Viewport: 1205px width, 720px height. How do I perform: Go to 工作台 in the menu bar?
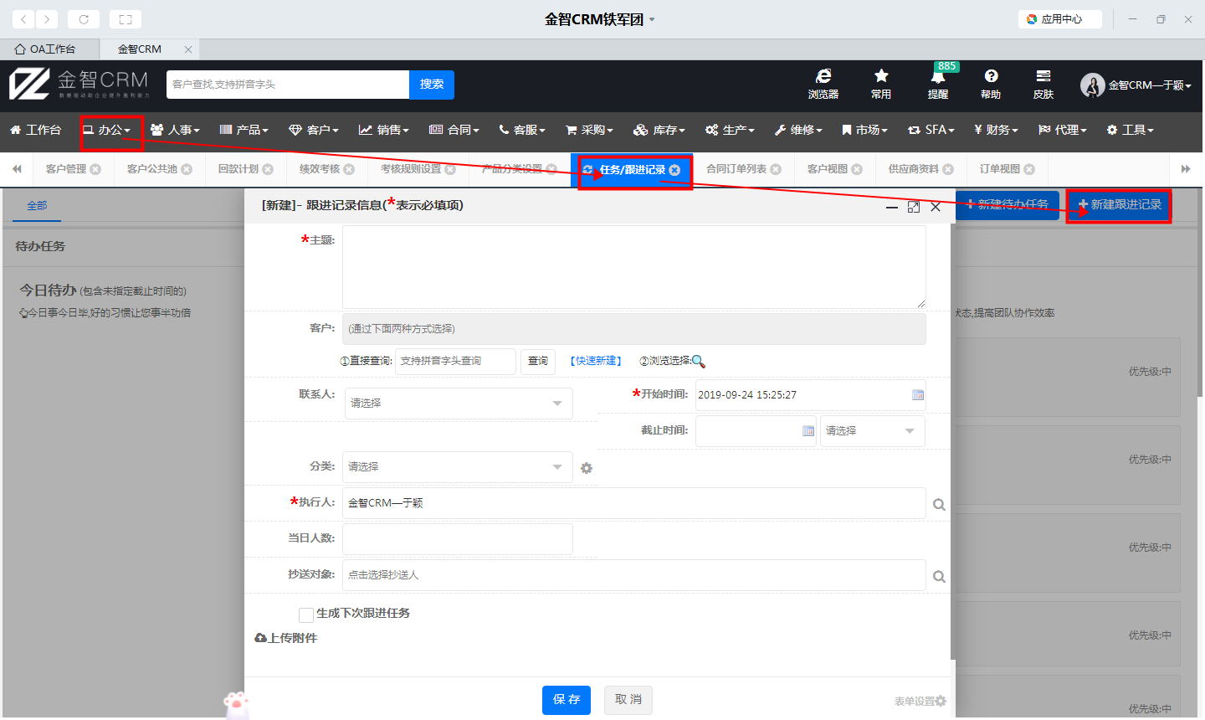35,130
